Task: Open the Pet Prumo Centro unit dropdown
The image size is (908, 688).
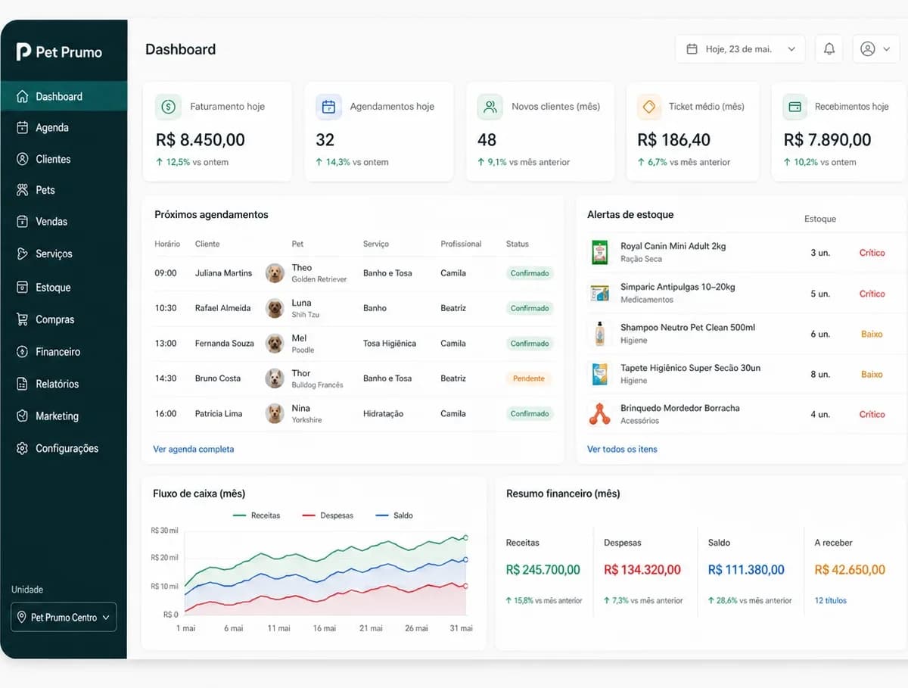Action: click(x=64, y=618)
